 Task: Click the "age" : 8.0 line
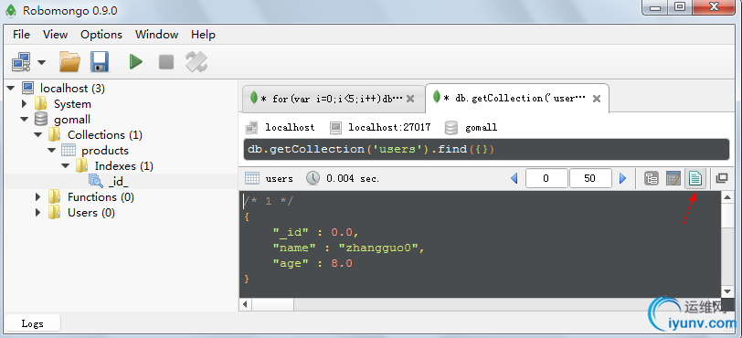click(x=313, y=263)
